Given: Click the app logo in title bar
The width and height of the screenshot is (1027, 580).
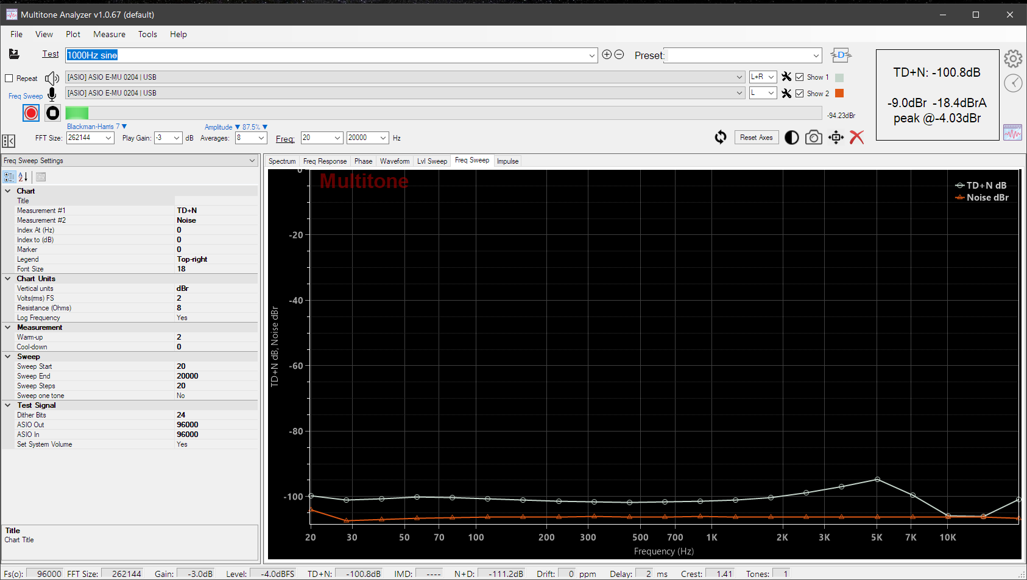Looking at the screenshot, I should pyautogui.click(x=12, y=15).
